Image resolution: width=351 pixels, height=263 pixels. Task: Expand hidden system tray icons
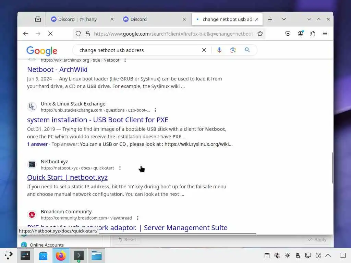point(328,255)
